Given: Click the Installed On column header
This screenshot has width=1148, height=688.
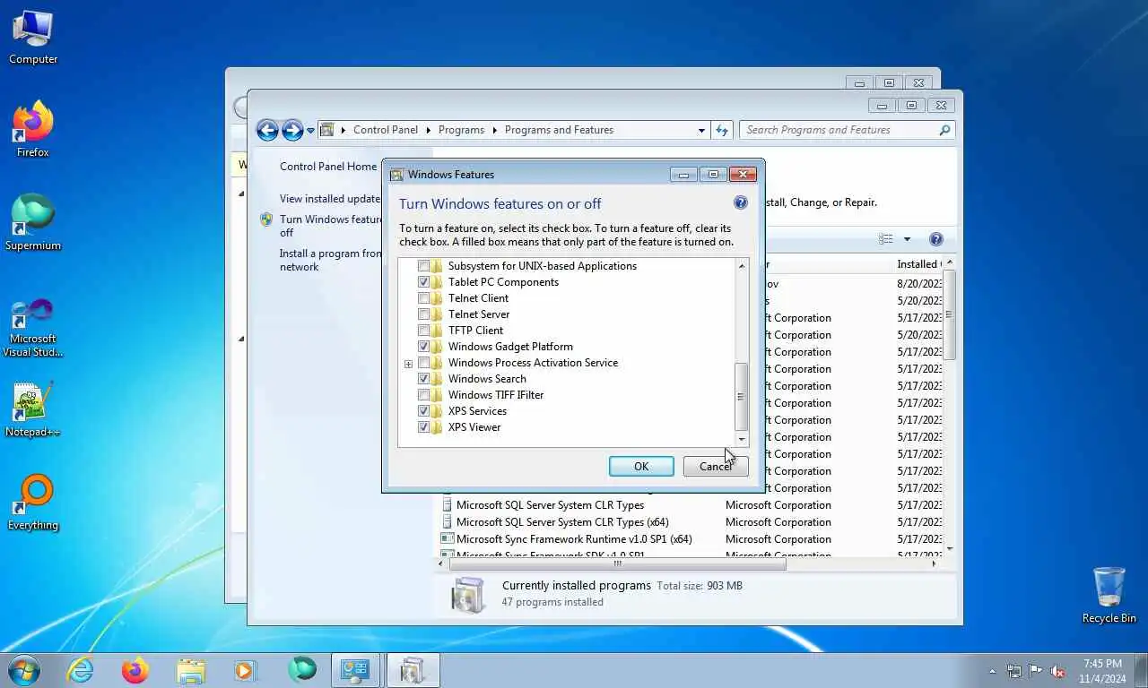Looking at the screenshot, I should [918, 264].
